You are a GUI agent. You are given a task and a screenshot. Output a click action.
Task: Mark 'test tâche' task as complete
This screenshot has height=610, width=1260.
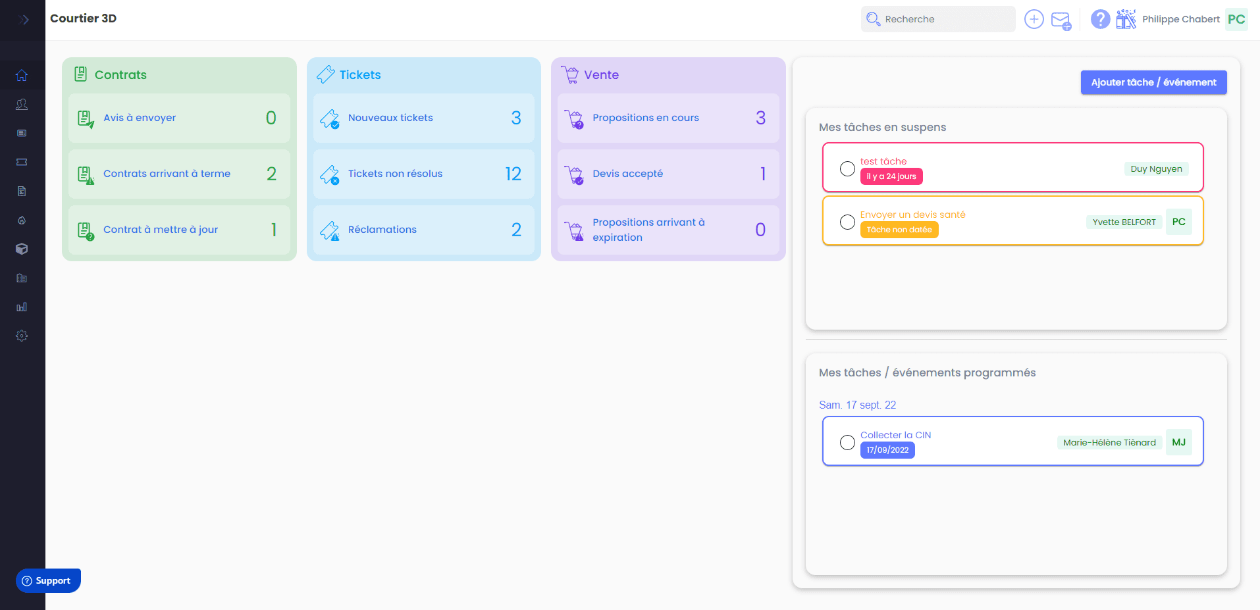(x=847, y=168)
